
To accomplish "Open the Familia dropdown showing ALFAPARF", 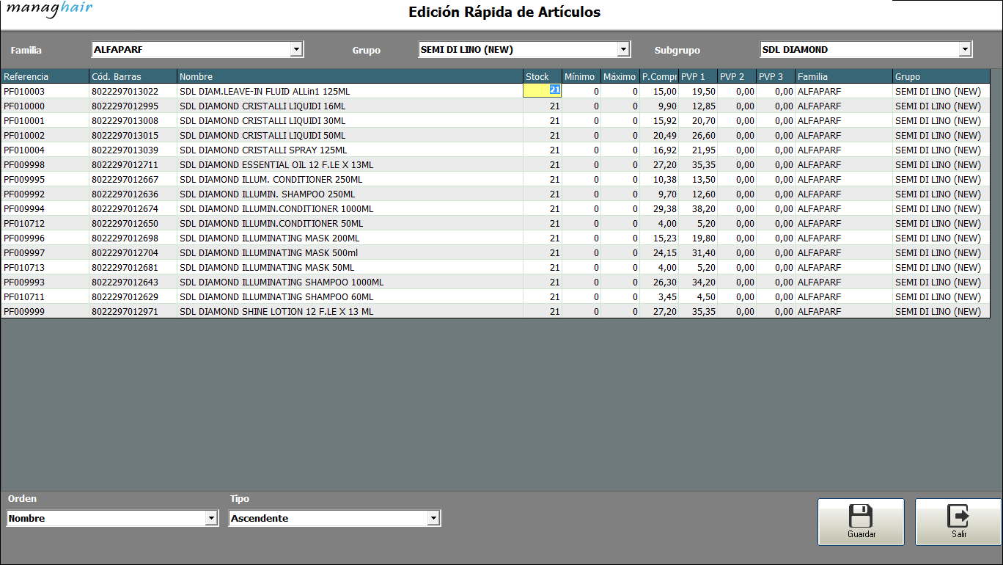I will pyautogui.click(x=197, y=49).
